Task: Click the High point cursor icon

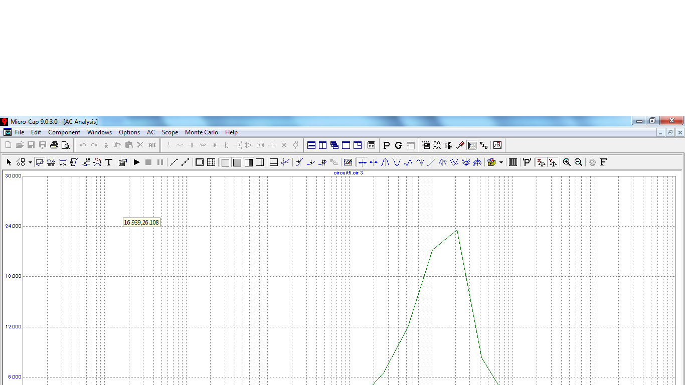Action: [408, 162]
